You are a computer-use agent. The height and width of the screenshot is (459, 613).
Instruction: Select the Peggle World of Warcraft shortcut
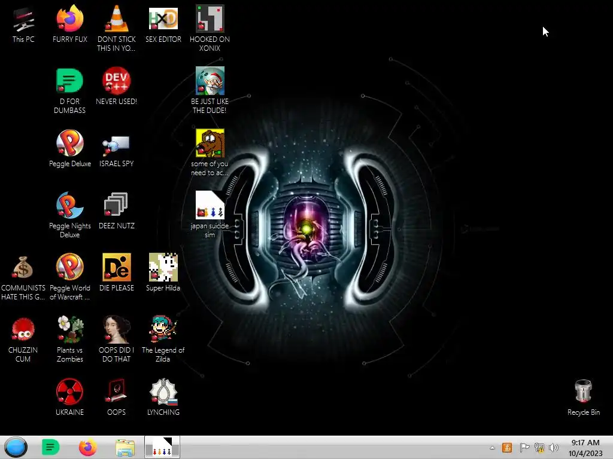(70, 277)
